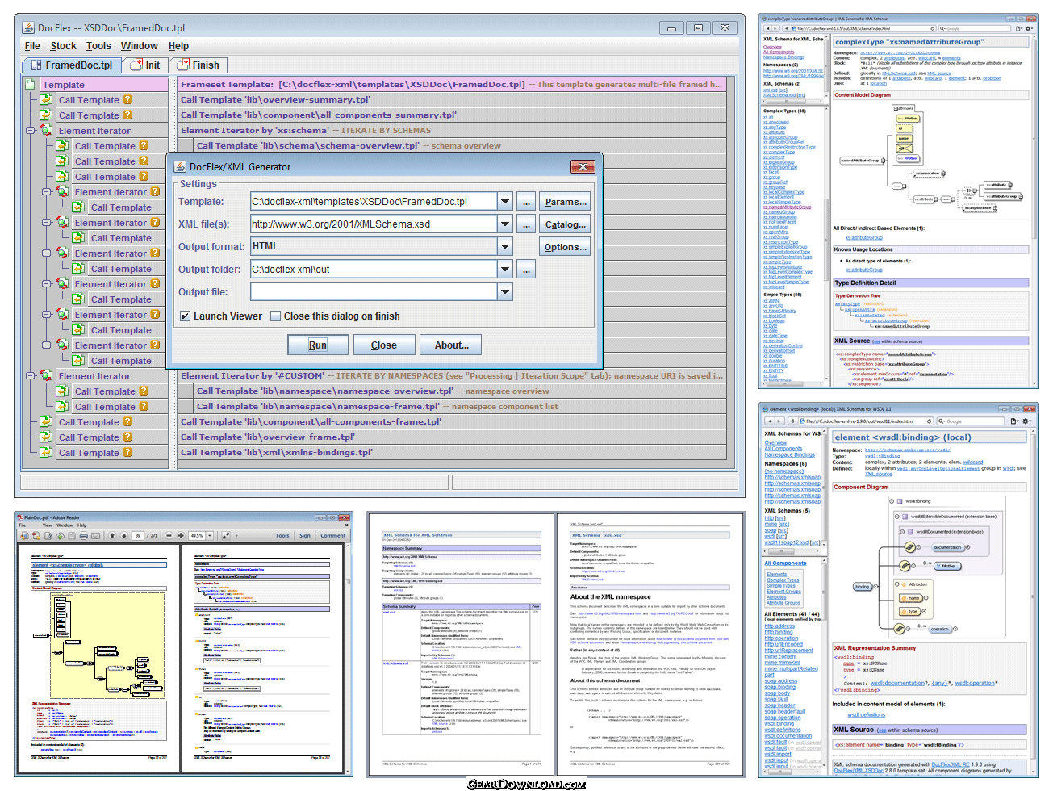Go to next page in Adobe Reader

click(123, 535)
